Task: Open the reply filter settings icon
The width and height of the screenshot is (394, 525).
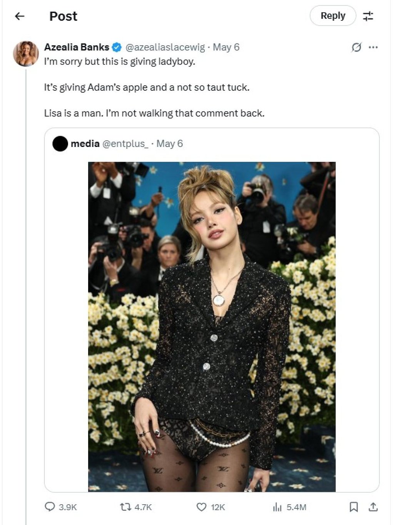Action: coord(368,16)
